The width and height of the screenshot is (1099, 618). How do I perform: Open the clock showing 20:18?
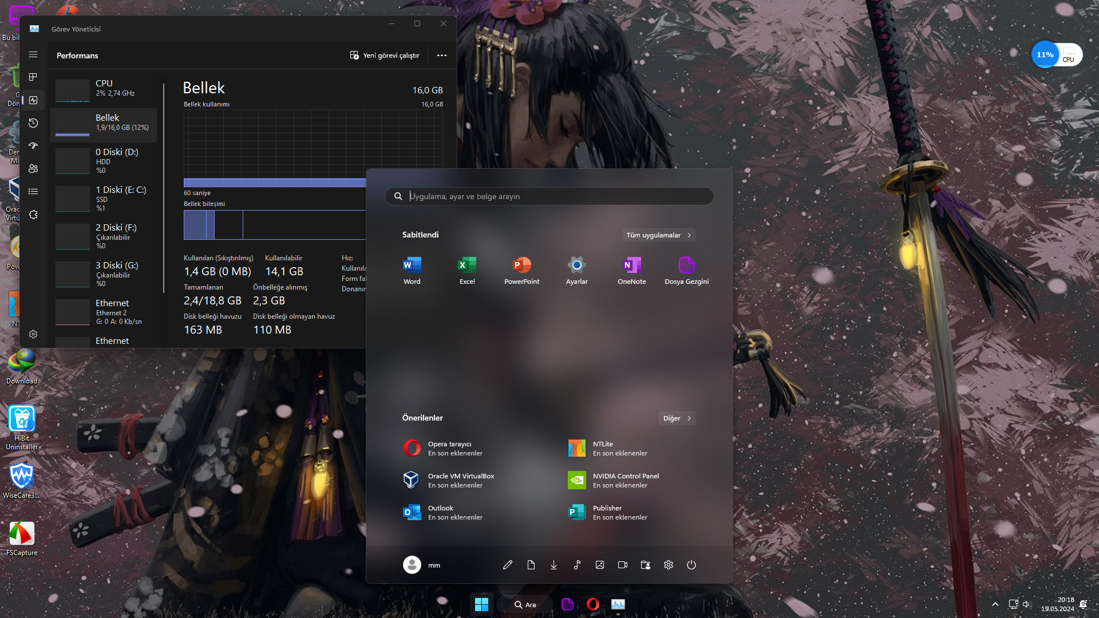click(1058, 604)
